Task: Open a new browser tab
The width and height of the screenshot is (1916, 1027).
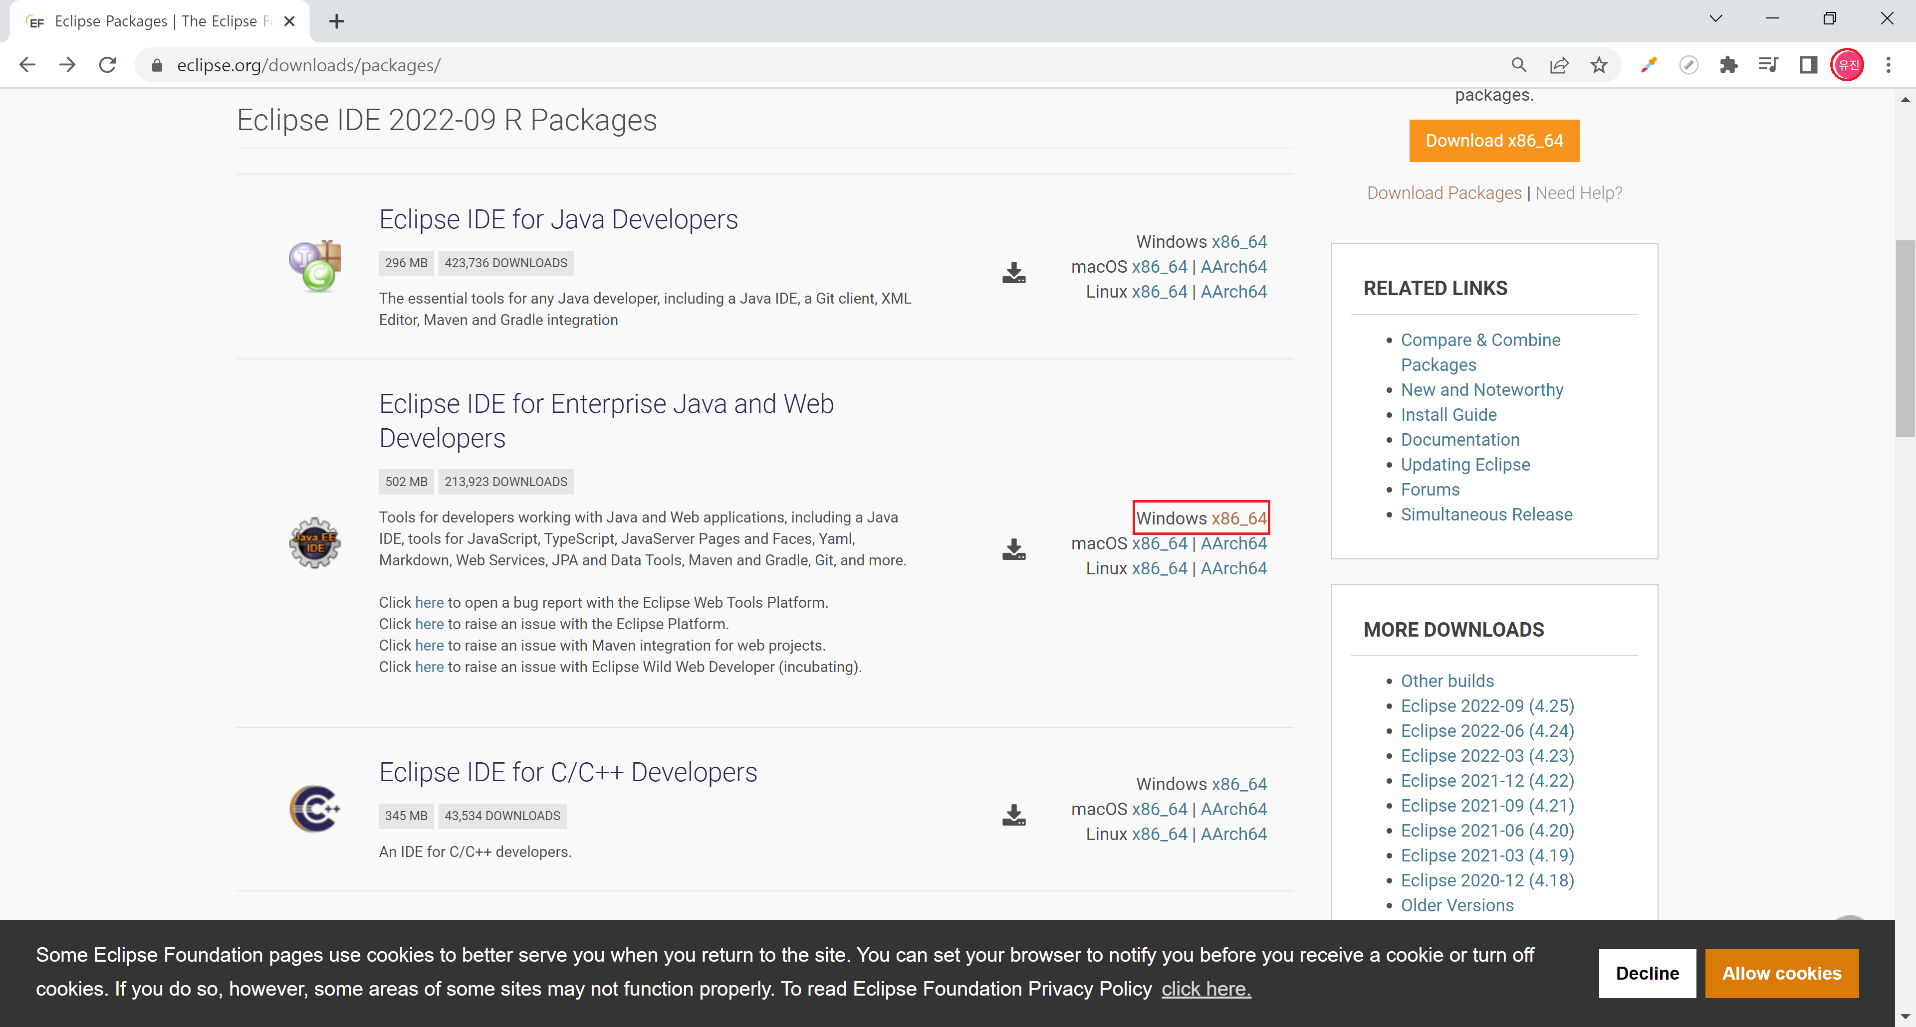Action: coord(337,21)
